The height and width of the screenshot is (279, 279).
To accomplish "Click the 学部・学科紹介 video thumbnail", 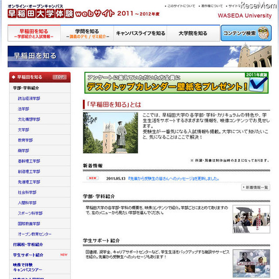I will (251, 219).
